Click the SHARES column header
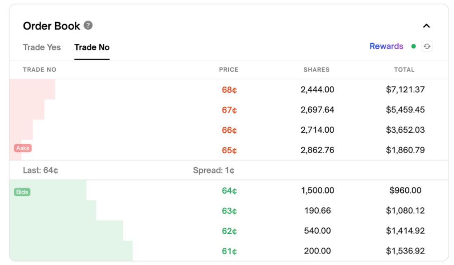Screen dimensions: 454x265 (317, 70)
